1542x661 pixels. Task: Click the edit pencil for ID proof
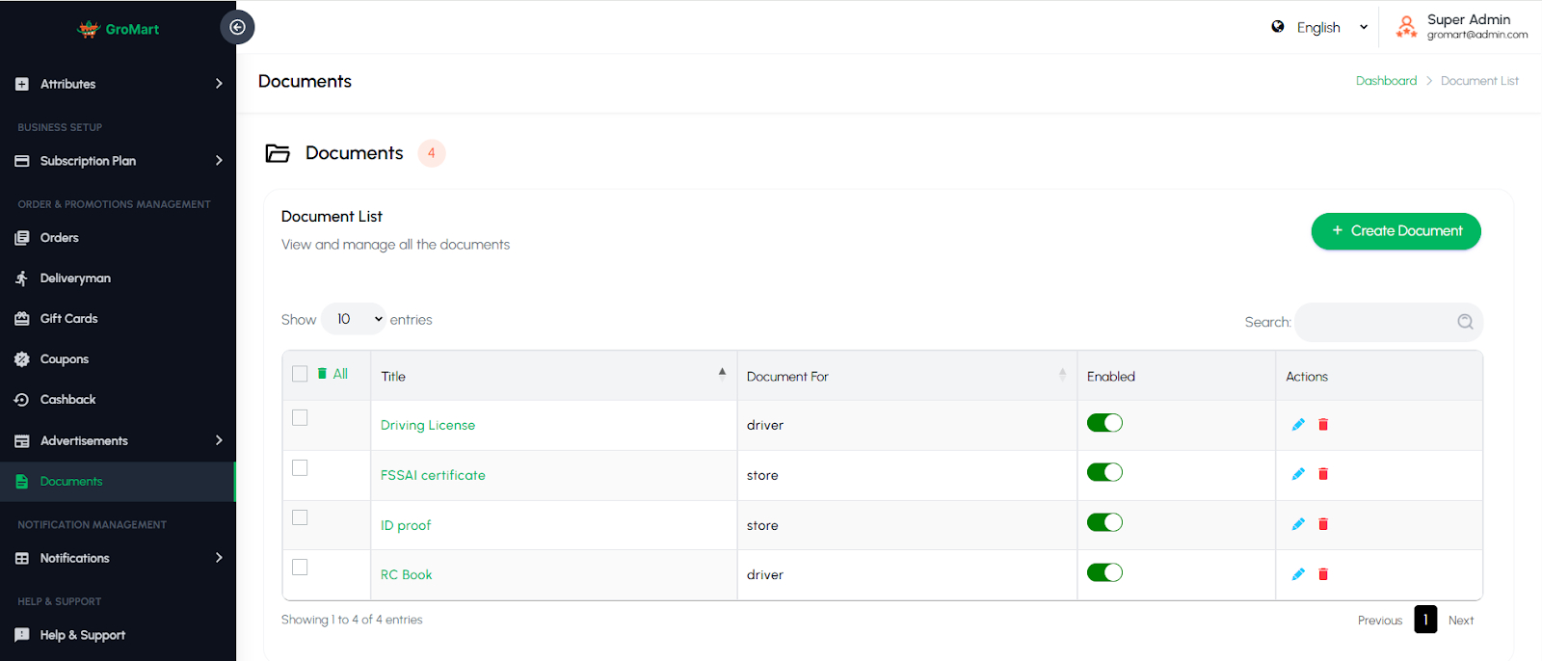point(1298,524)
